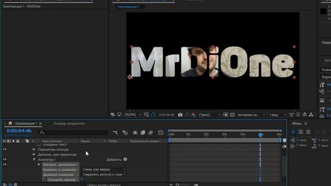
Task: Click the font size icon in character panel
Action: (x=322, y=85)
